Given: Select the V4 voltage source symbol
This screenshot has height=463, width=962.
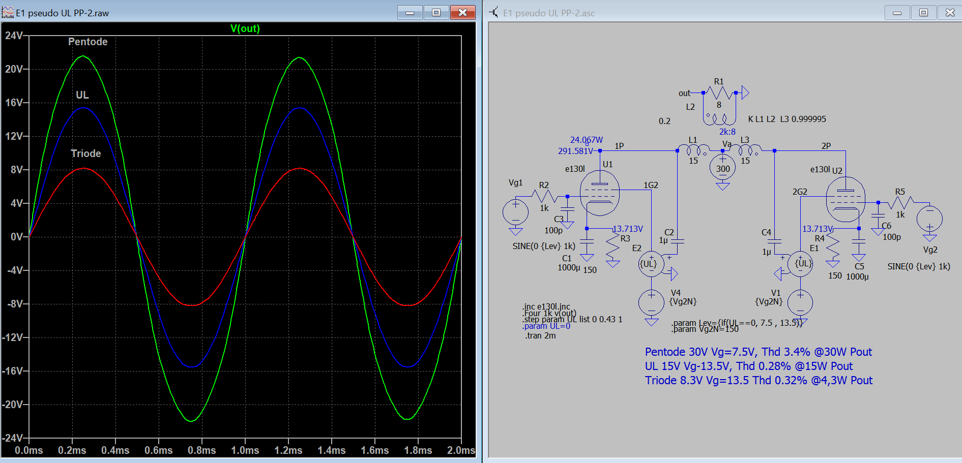Looking at the screenshot, I should tap(651, 302).
